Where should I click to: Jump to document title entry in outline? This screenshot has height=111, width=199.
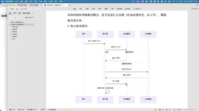coord(17,22)
